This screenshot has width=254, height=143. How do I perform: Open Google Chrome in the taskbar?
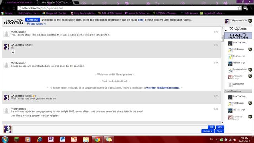coord(97,139)
